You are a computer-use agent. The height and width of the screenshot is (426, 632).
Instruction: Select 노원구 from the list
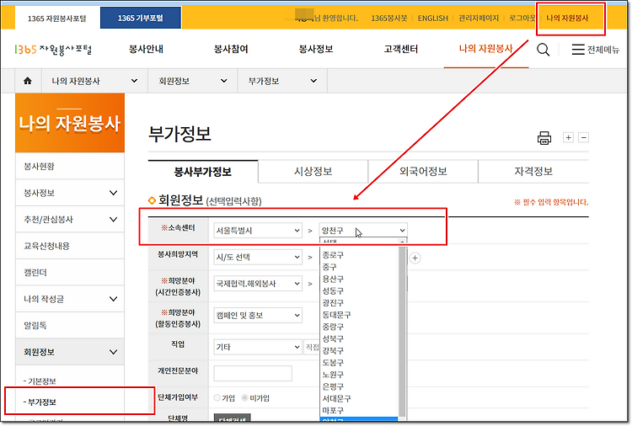[x=359, y=375]
